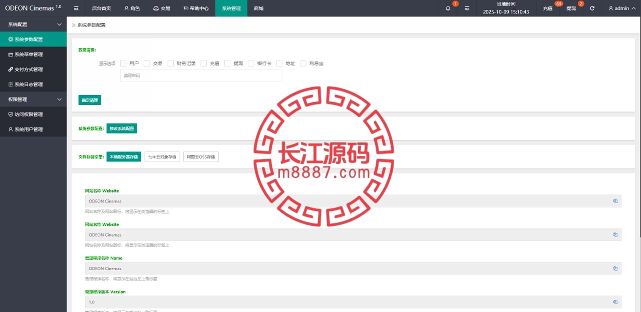641x312 pixels.
Task: Open 系统参数配置 in the sidebar
Action: 33,39
